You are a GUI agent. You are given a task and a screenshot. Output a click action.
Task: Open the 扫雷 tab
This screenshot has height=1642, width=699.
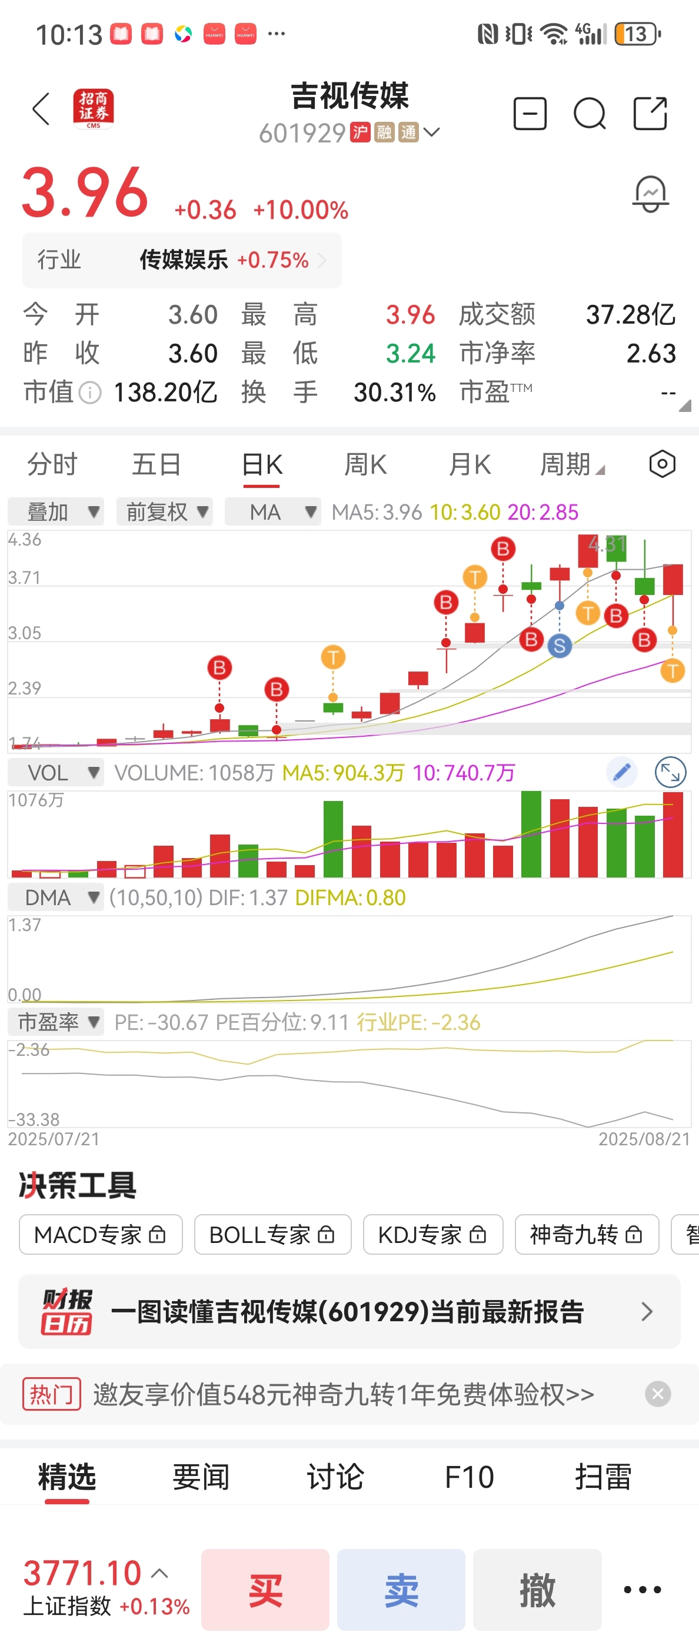[x=603, y=1477]
